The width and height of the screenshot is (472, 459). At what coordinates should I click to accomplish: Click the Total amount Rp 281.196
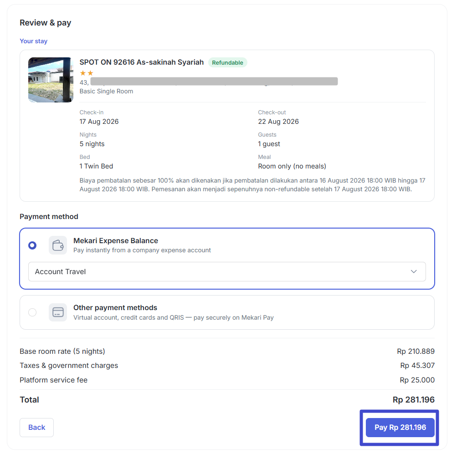pyautogui.click(x=414, y=400)
